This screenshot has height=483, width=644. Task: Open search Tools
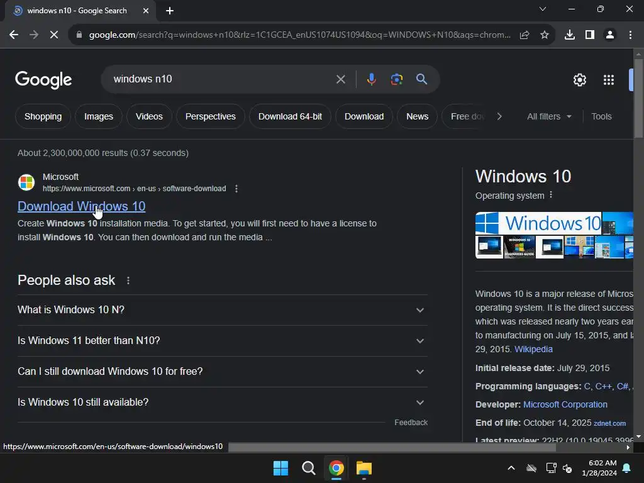coord(601,116)
